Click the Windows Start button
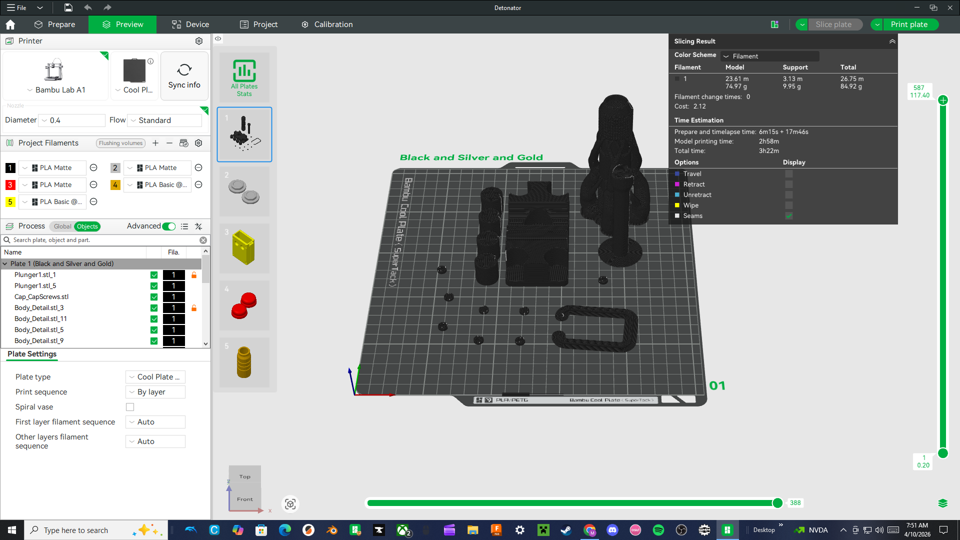 (x=12, y=530)
